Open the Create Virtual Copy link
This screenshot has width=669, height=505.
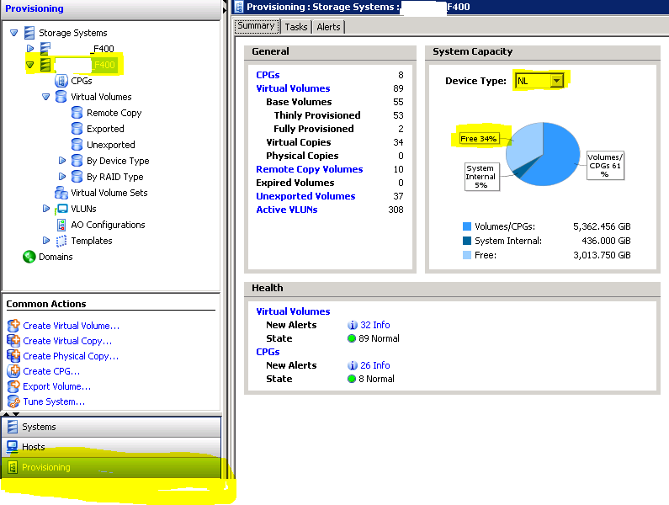(x=67, y=341)
